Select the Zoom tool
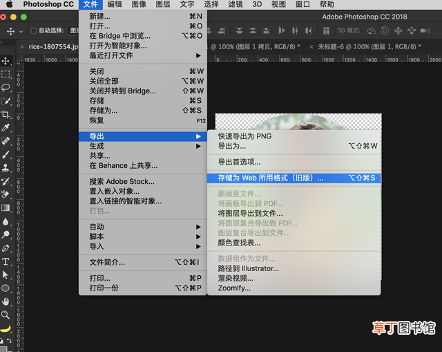 tap(6, 315)
